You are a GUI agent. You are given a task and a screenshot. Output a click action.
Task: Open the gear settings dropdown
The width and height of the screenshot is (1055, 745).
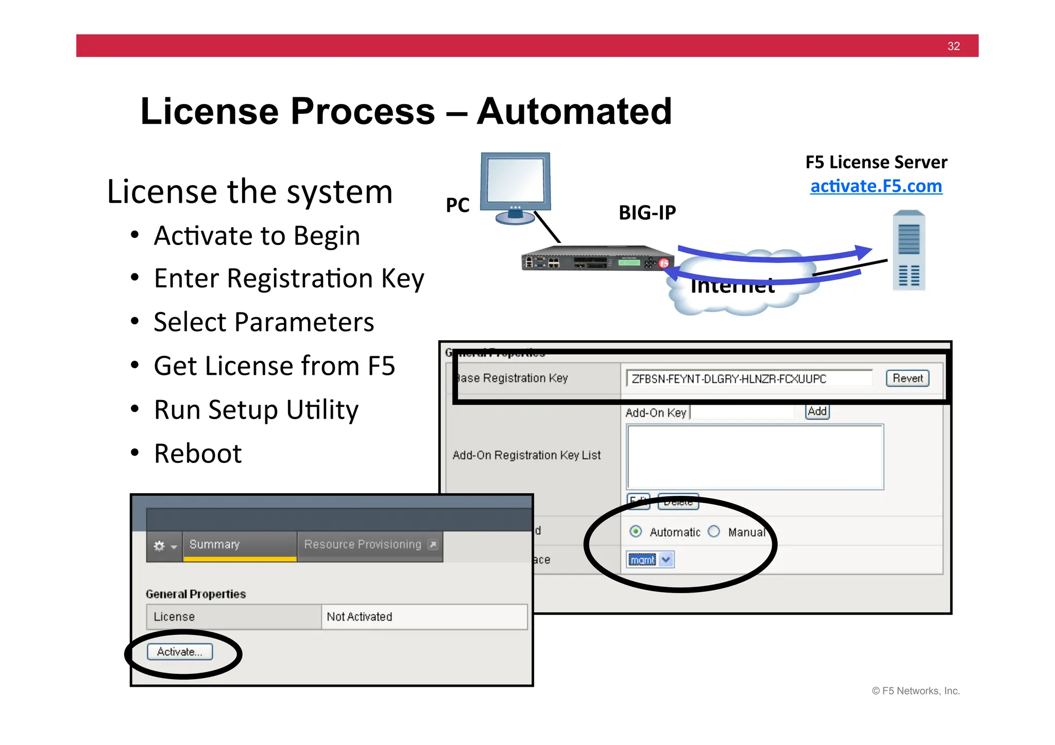(165, 546)
